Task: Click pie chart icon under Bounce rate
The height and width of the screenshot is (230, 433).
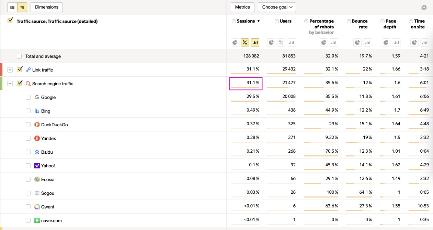Action: click(x=357, y=42)
